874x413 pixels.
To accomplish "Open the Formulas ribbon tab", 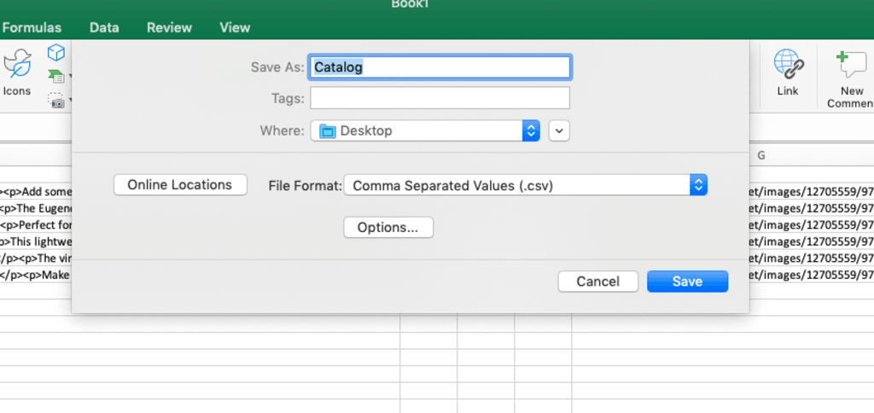I will [32, 27].
